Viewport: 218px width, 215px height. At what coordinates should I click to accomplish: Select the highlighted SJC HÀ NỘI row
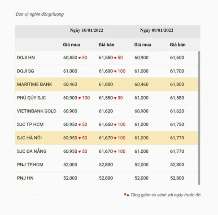coord(107,138)
